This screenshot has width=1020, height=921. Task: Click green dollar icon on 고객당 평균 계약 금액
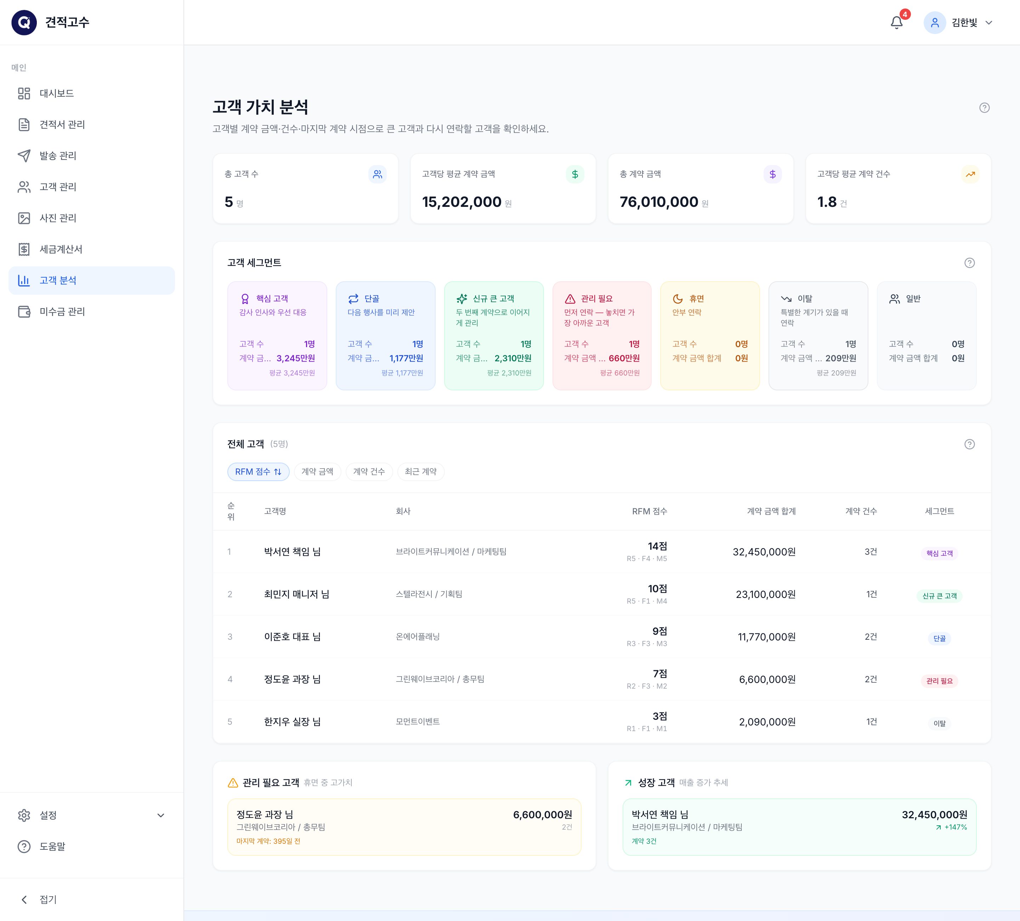pos(575,174)
